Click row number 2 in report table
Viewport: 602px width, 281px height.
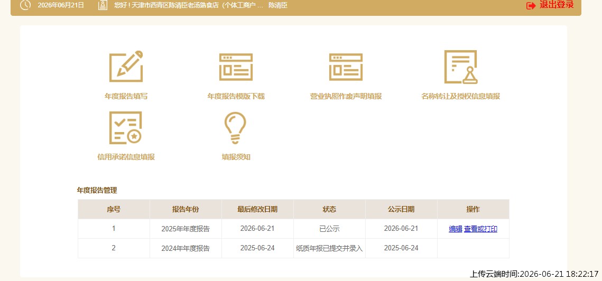pyautogui.click(x=114, y=248)
